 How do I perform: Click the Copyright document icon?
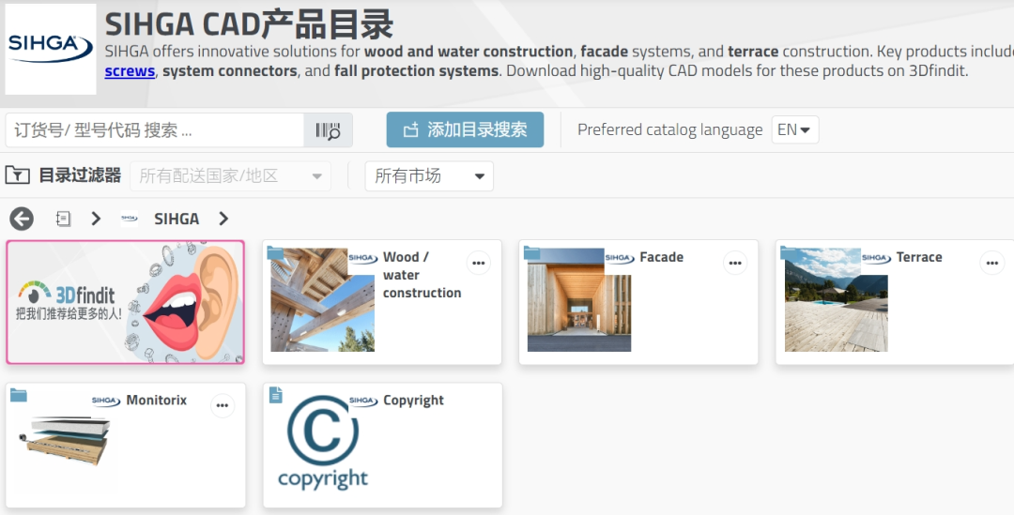coord(275,395)
